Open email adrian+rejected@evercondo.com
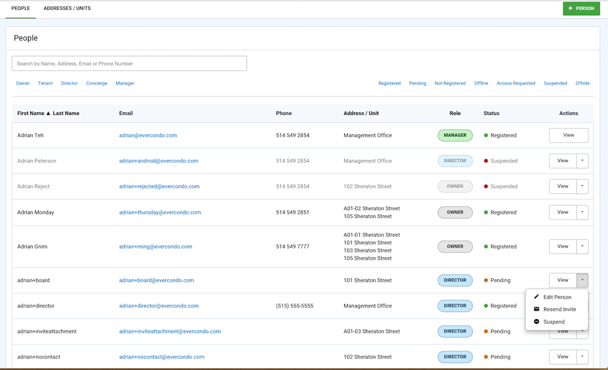Image resolution: width=608 pixels, height=370 pixels. coord(159,187)
